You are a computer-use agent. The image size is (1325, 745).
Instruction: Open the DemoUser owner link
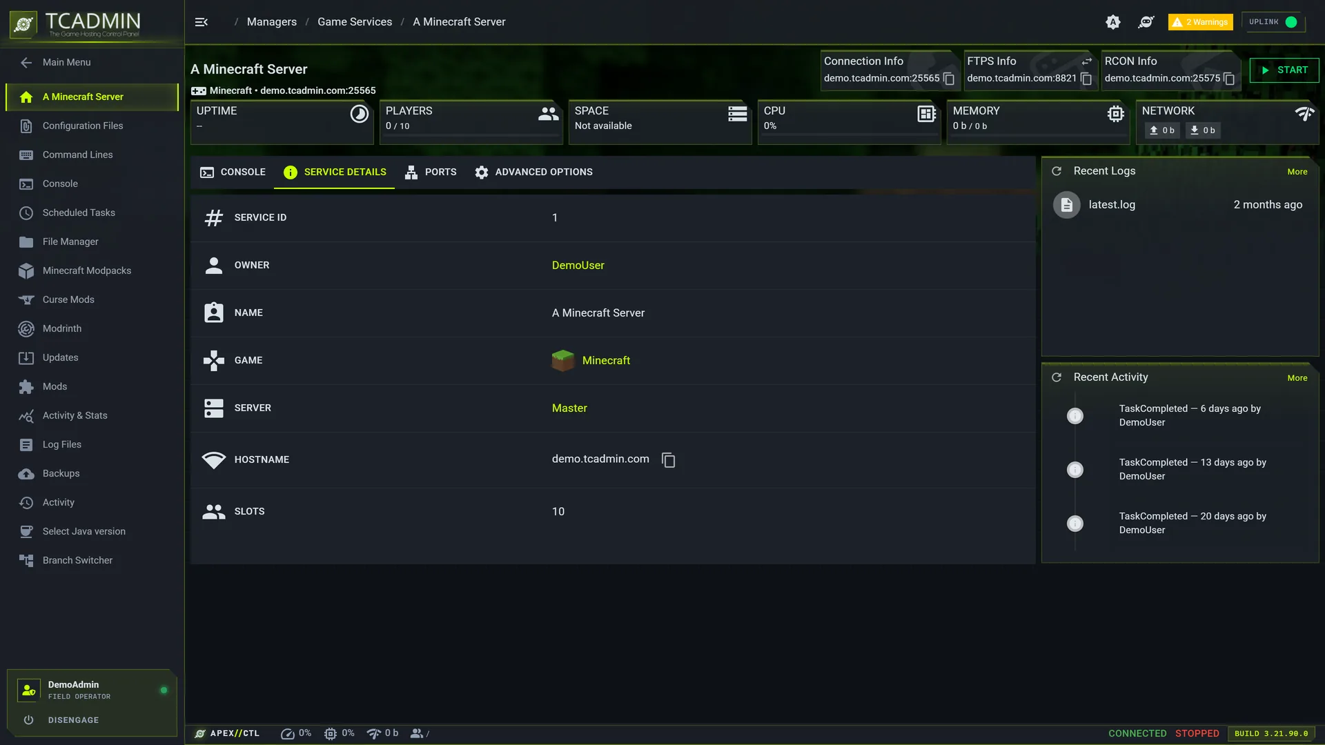click(578, 266)
